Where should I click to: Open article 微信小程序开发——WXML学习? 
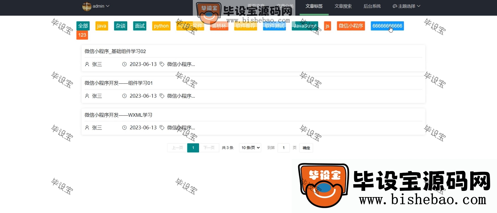pyautogui.click(x=118, y=115)
